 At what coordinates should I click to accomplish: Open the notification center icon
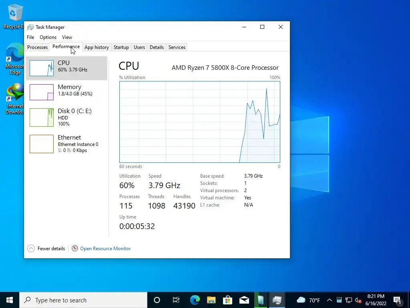coord(398,300)
